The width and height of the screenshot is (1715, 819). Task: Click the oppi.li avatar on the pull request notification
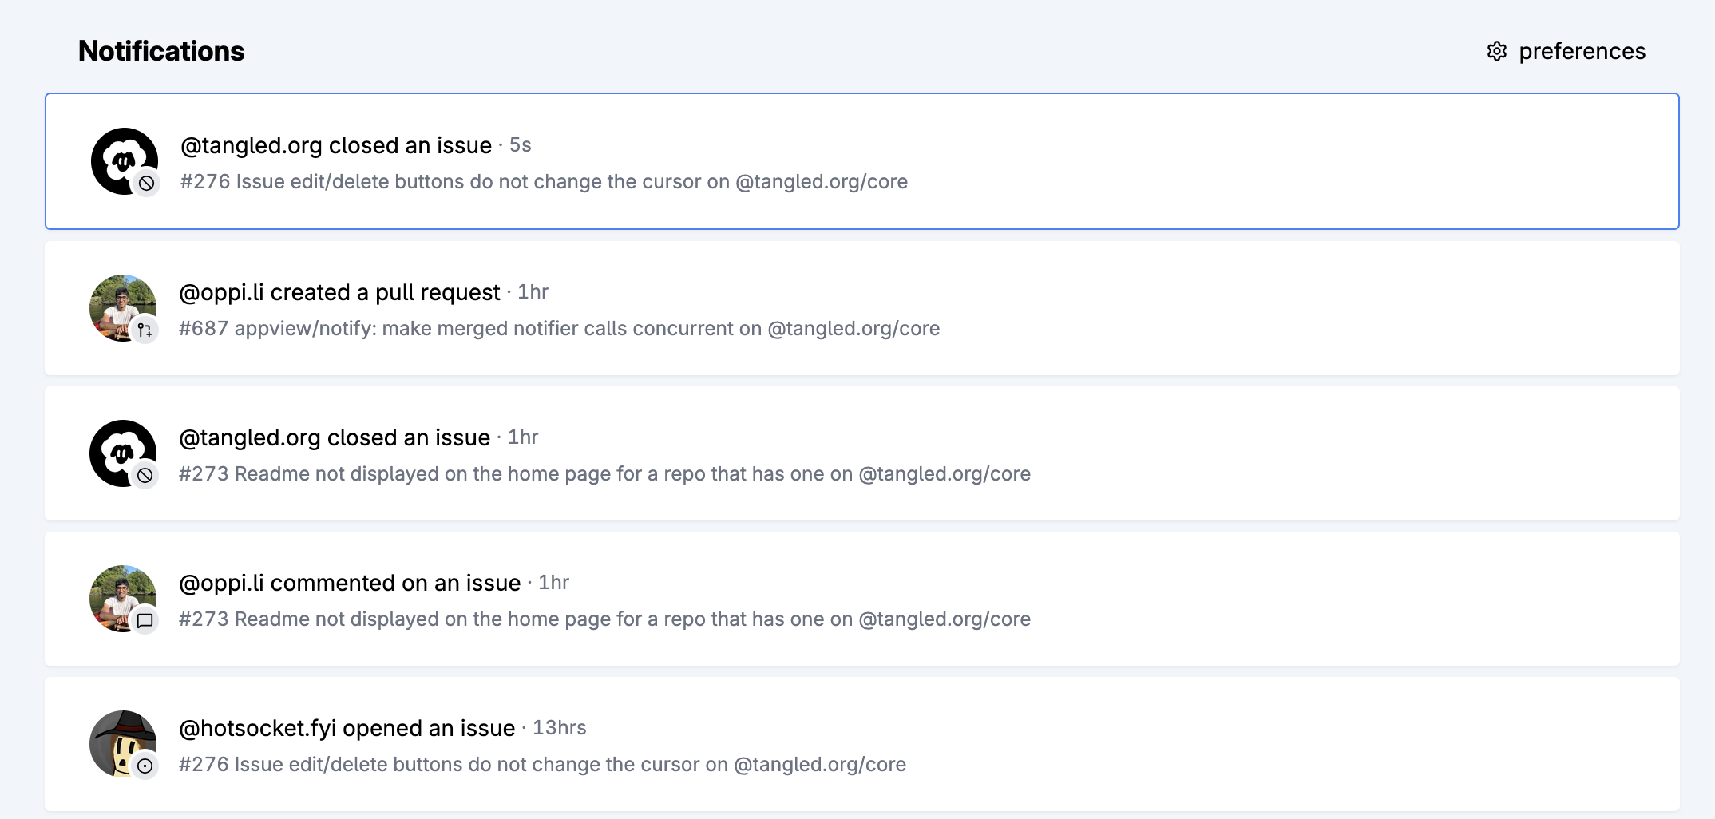click(118, 303)
